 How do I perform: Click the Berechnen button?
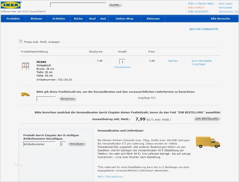68,99
